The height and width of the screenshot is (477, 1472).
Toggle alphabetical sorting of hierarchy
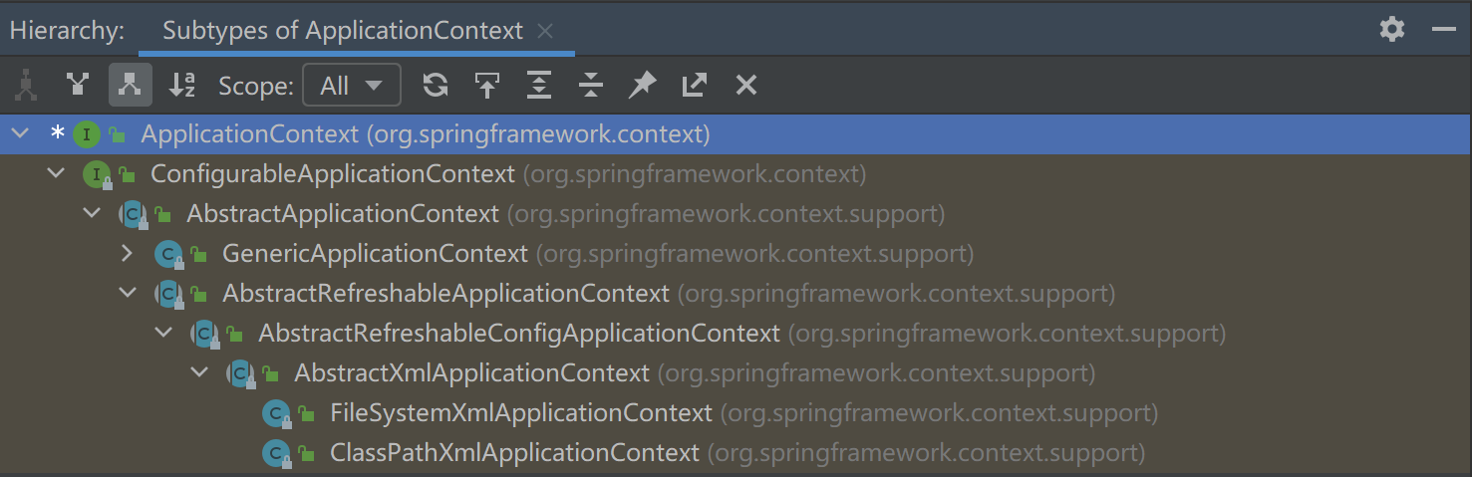(182, 86)
